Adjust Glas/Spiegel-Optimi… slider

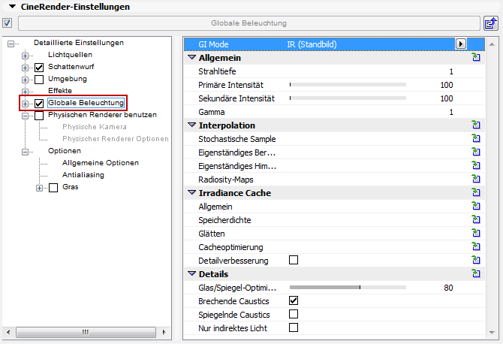pos(348,287)
